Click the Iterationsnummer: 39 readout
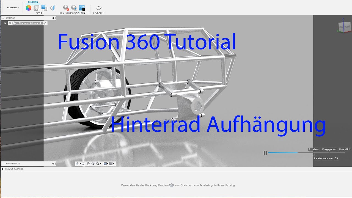Image resolution: width=352 pixels, height=198 pixels. [326, 158]
